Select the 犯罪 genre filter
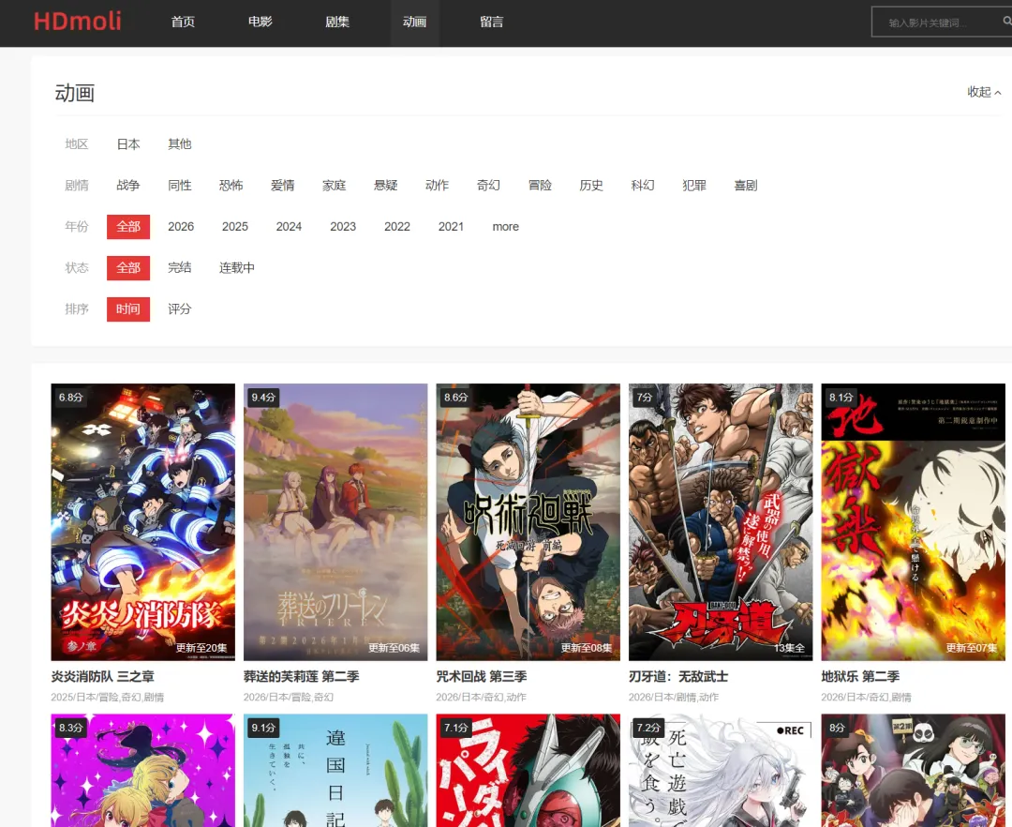Image resolution: width=1012 pixels, height=827 pixels. click(694, 186)
